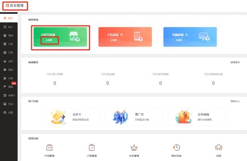The height and width of the screenshot is (161, 247).
Task: Open the limited-time promotion clock icon
Action: coord(176,148)
